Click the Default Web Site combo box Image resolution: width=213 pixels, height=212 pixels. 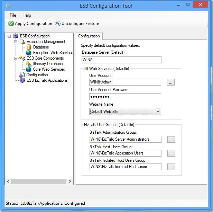point(125,112)
